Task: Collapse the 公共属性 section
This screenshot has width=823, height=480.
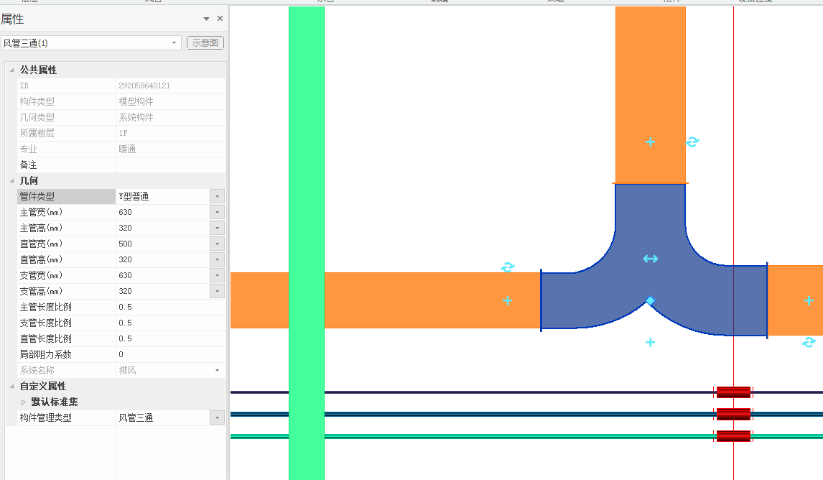Action: [x=11, y=70]
